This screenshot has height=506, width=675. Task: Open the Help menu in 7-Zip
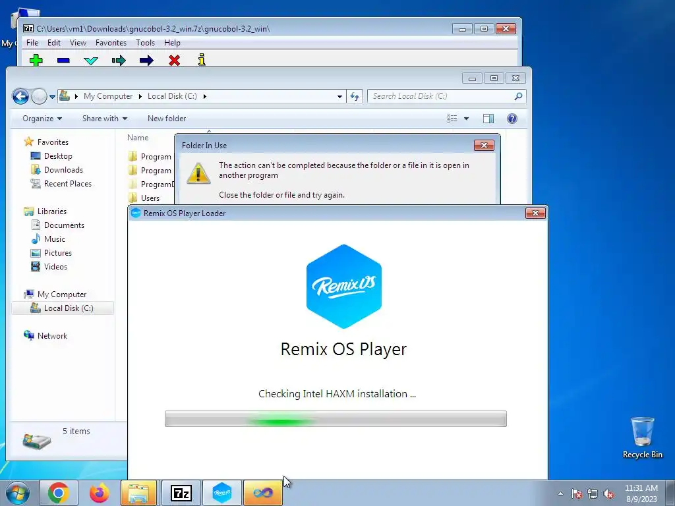click(x=172, y=43)
